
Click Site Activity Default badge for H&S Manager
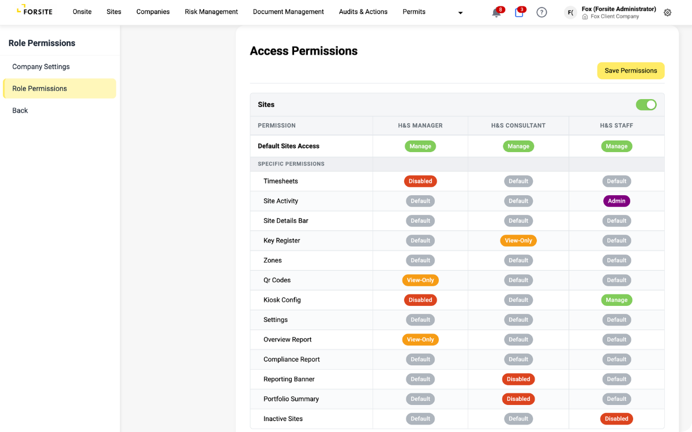click(x=420, y=201)
